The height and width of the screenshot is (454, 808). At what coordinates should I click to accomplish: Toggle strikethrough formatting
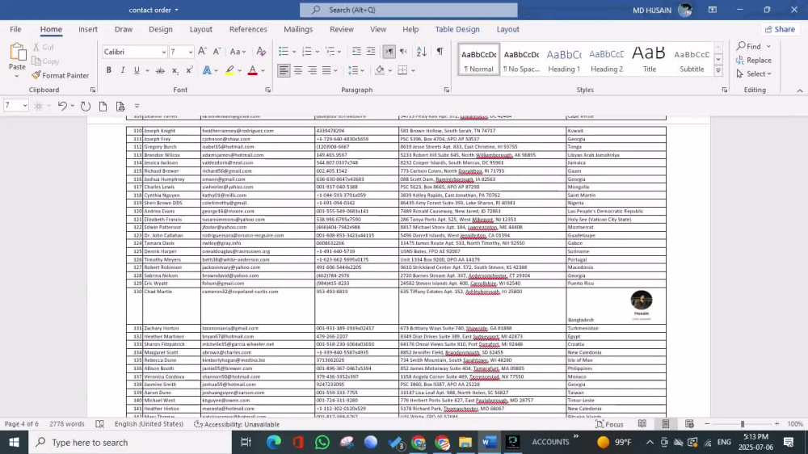160,70
